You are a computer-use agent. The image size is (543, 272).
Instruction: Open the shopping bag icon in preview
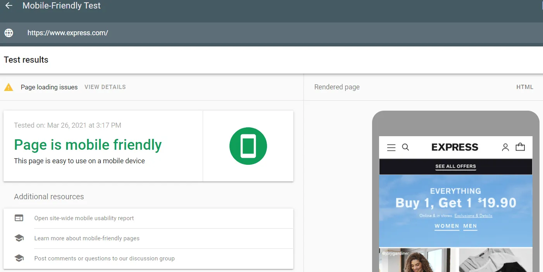520,147
